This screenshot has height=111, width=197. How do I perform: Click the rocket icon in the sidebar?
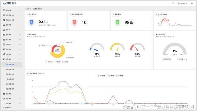[x=4, y=54]
